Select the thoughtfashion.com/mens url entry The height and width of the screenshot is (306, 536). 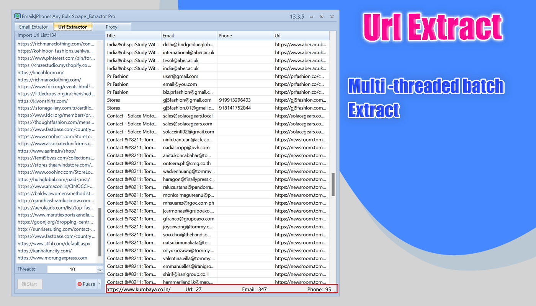pyautogui.click(x=56, y=122)
